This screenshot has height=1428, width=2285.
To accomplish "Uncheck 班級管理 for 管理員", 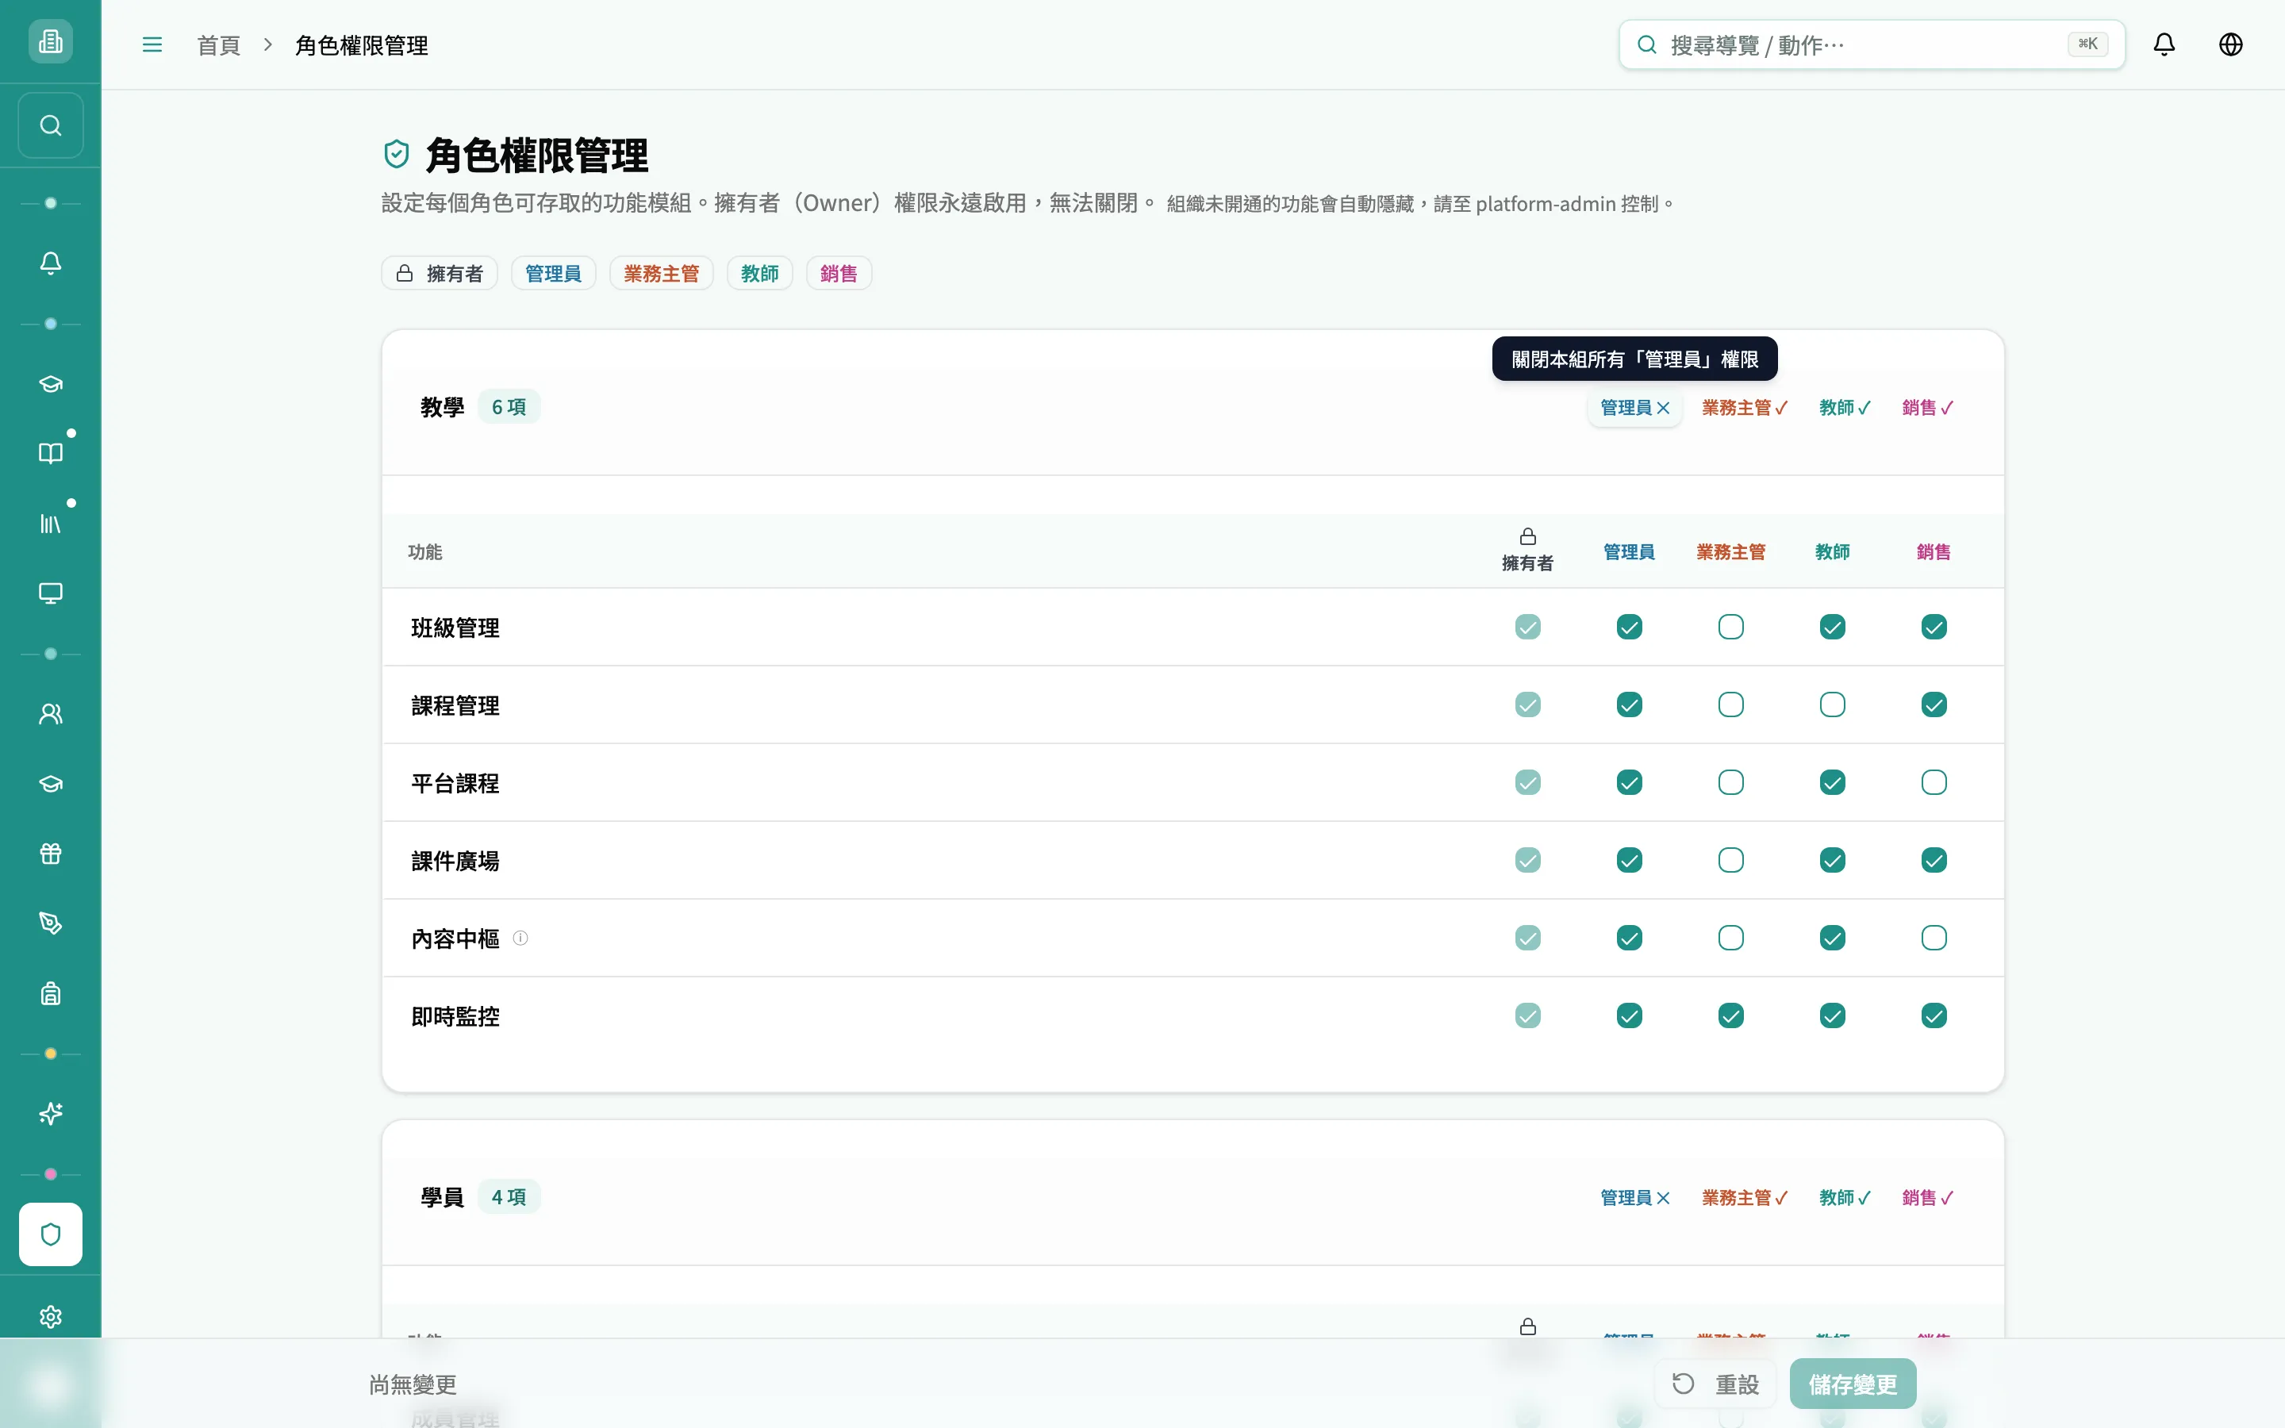I will 1629,627.
